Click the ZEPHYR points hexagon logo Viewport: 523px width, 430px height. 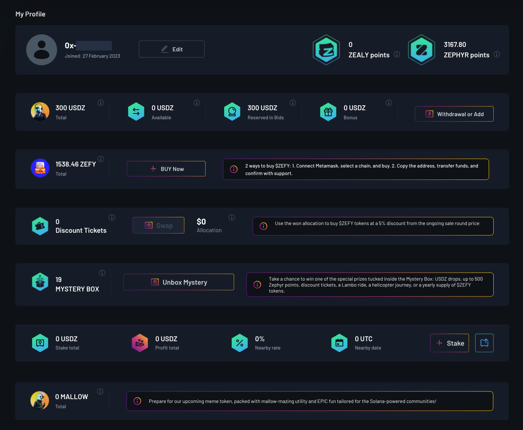pyautogui.click(x=422, y=50)
